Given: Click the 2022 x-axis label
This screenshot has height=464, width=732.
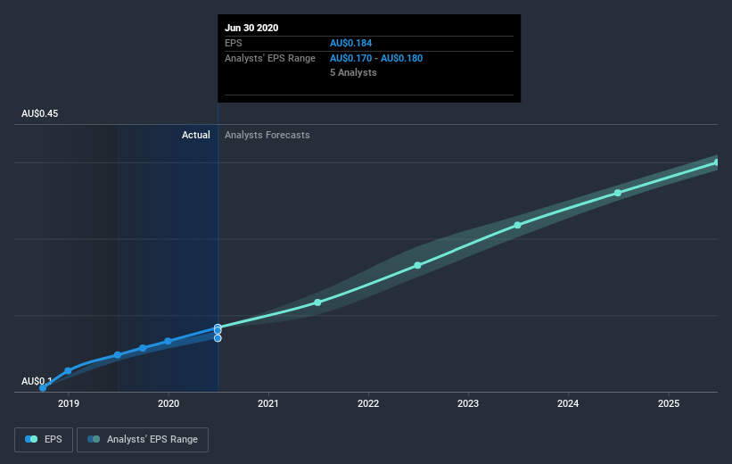Looking at the screenshot, I should (x=368, y=403).
